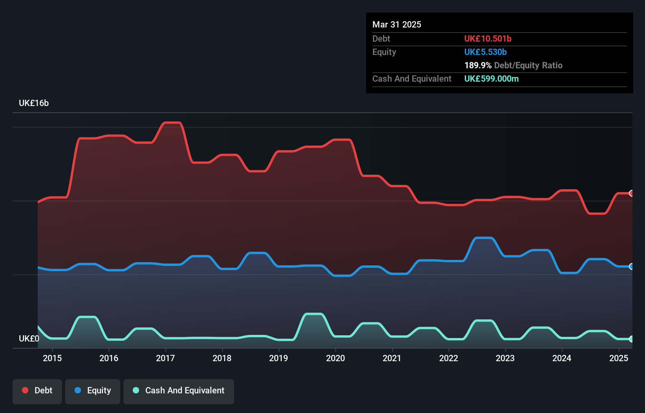Click the 2017 x-axis label
The height and width of the screenshot is (413, 645).
165,358
